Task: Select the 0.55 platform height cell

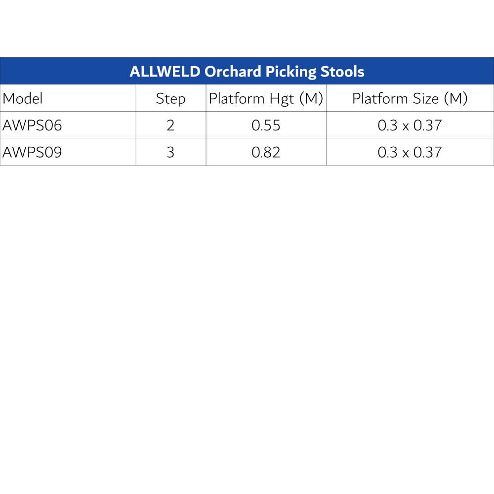Action: coord(266,125)
